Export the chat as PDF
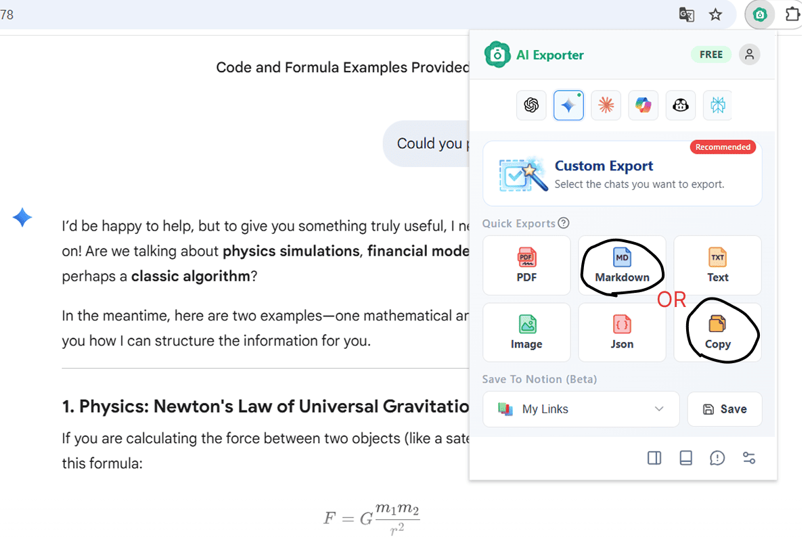The height and width of the screenshot is (541, 812). pyautogui.click(x=526, y=265)
